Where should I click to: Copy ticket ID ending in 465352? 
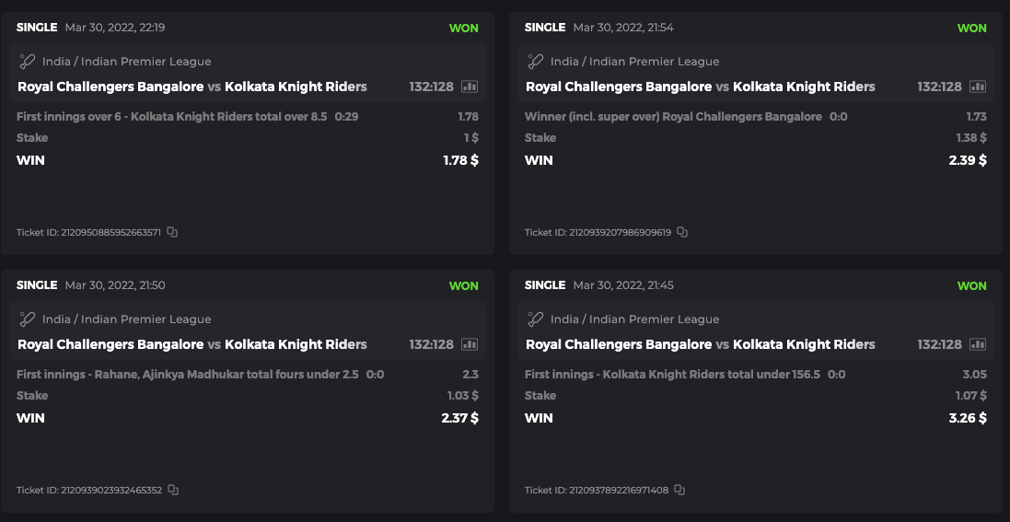coord(173,490)
